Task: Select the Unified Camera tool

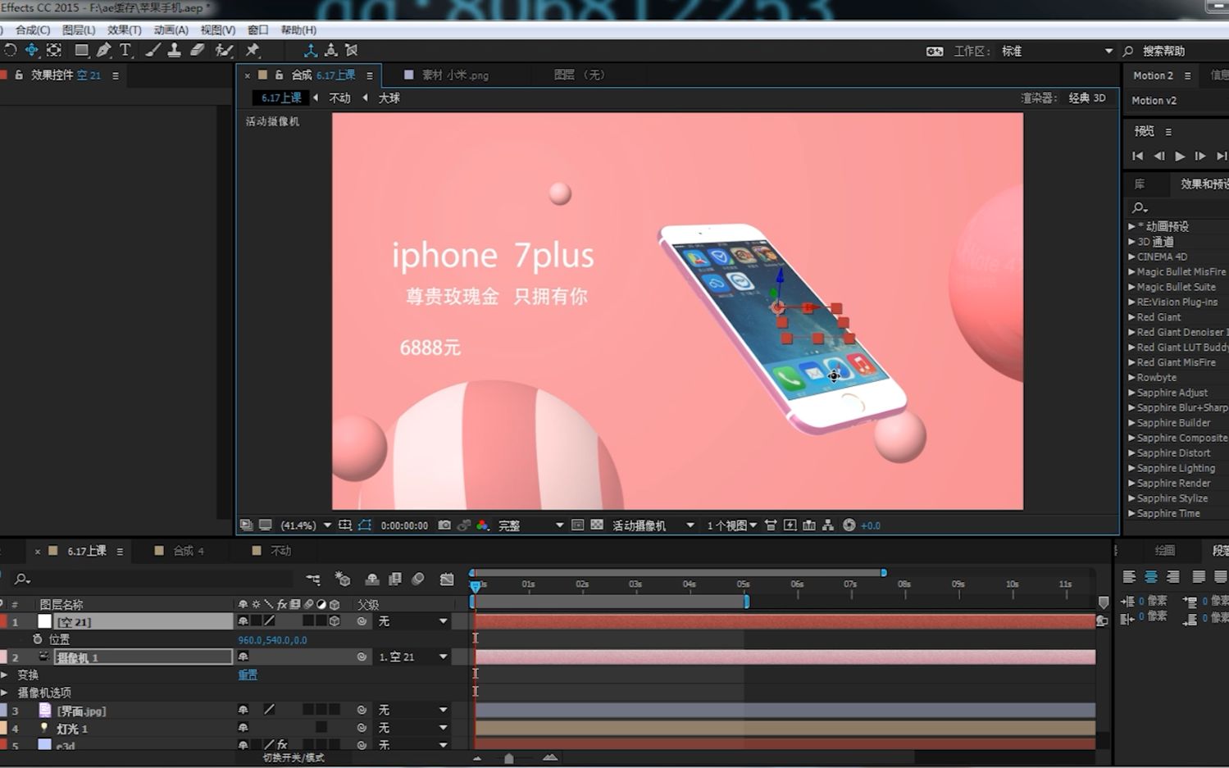Action: (x=31, y=50)
